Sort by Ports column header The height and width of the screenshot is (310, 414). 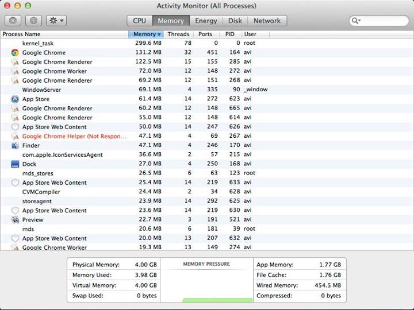[205, 34]
